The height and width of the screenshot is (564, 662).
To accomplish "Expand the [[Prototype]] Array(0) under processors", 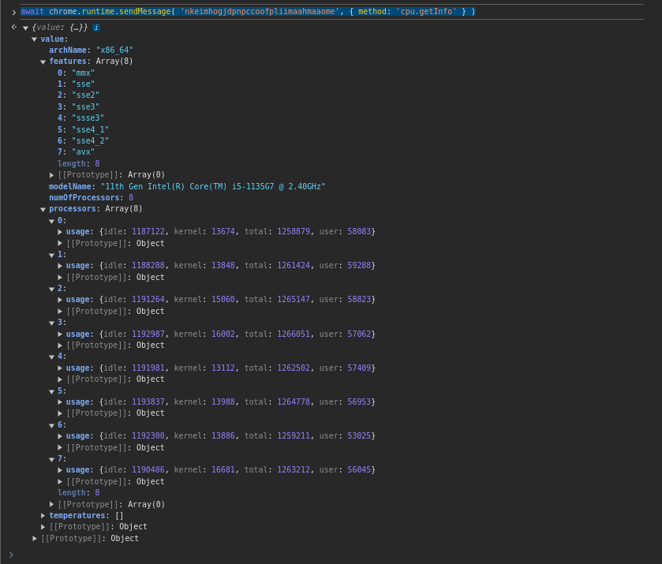I will (52, 504).
